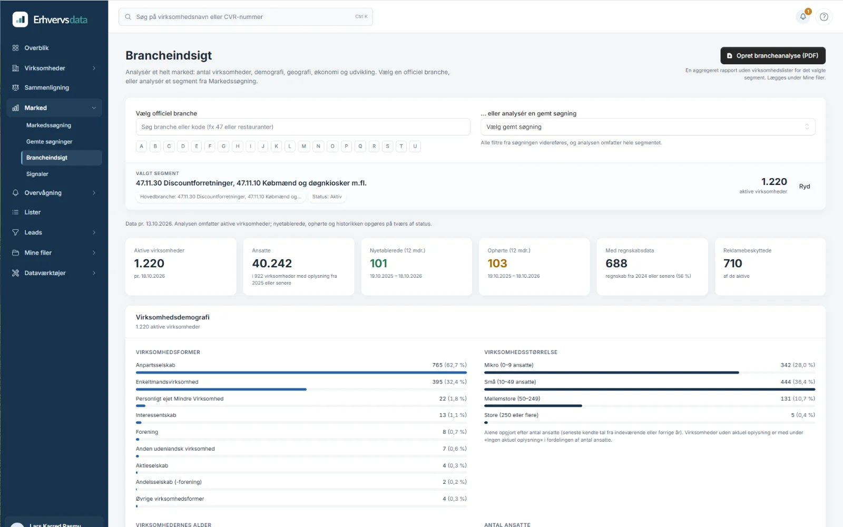Select Brancheindsigt sidebar item

62,158
